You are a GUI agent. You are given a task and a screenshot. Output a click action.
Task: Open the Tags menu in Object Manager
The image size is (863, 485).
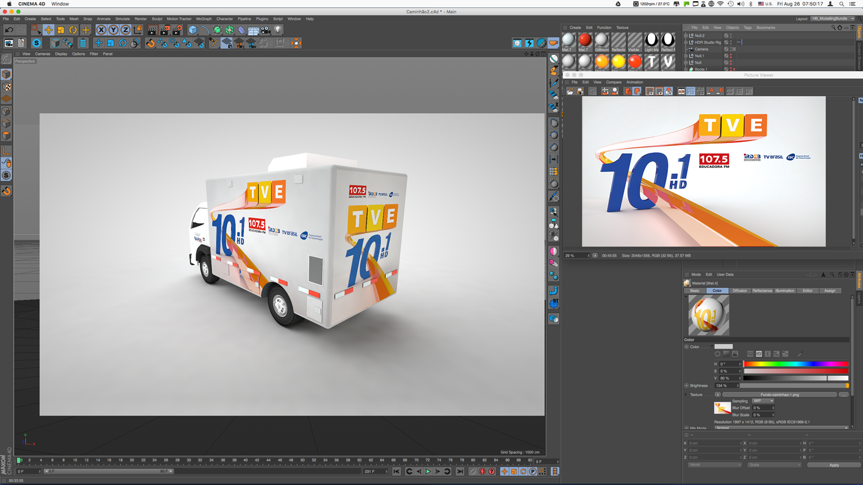point(747,28)
